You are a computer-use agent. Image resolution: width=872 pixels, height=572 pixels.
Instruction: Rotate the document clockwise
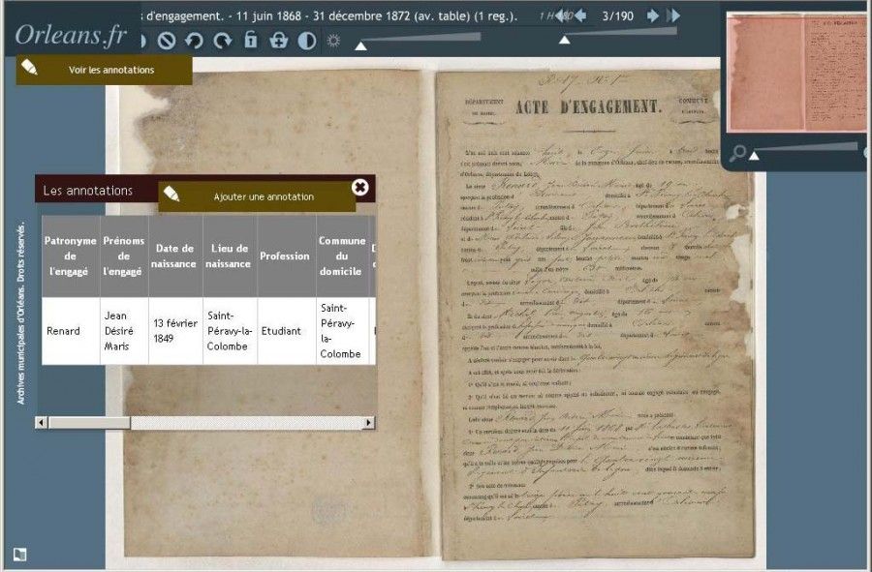coord(222,41)
